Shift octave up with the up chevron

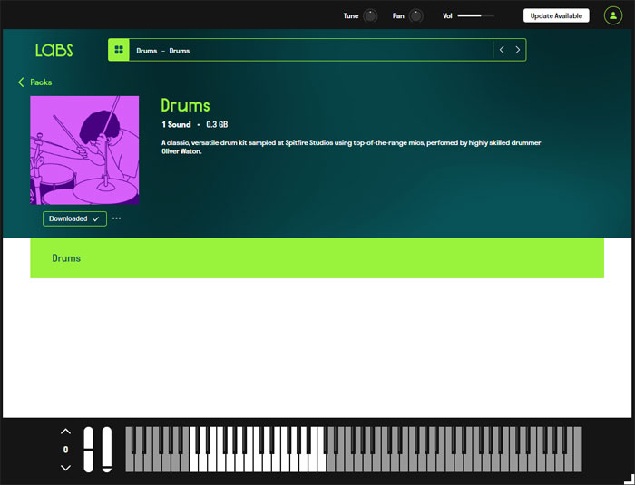[65, 432]
